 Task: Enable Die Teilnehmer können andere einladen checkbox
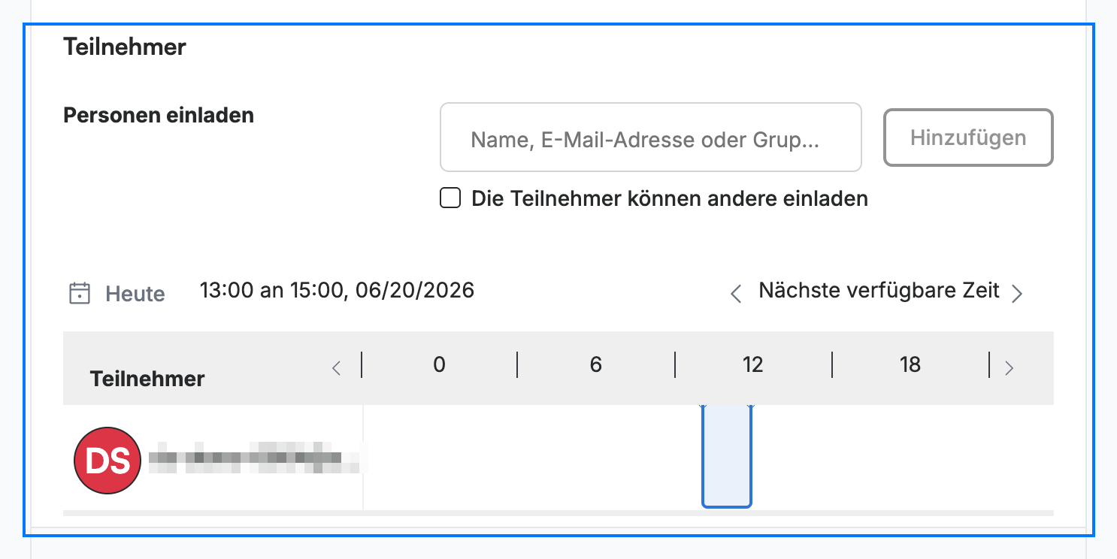tap(450, 198)
